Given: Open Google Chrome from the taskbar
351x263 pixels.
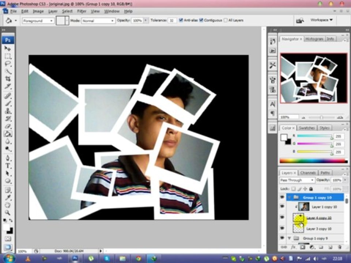Looking at the screenshot, I should pyautogui.click(x=138, y=259).
